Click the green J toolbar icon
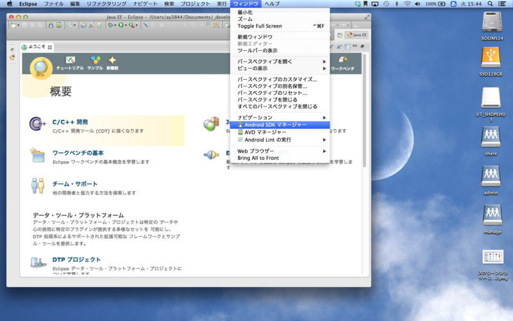Viewport: 513px width, 321px height. click(92, 25)
